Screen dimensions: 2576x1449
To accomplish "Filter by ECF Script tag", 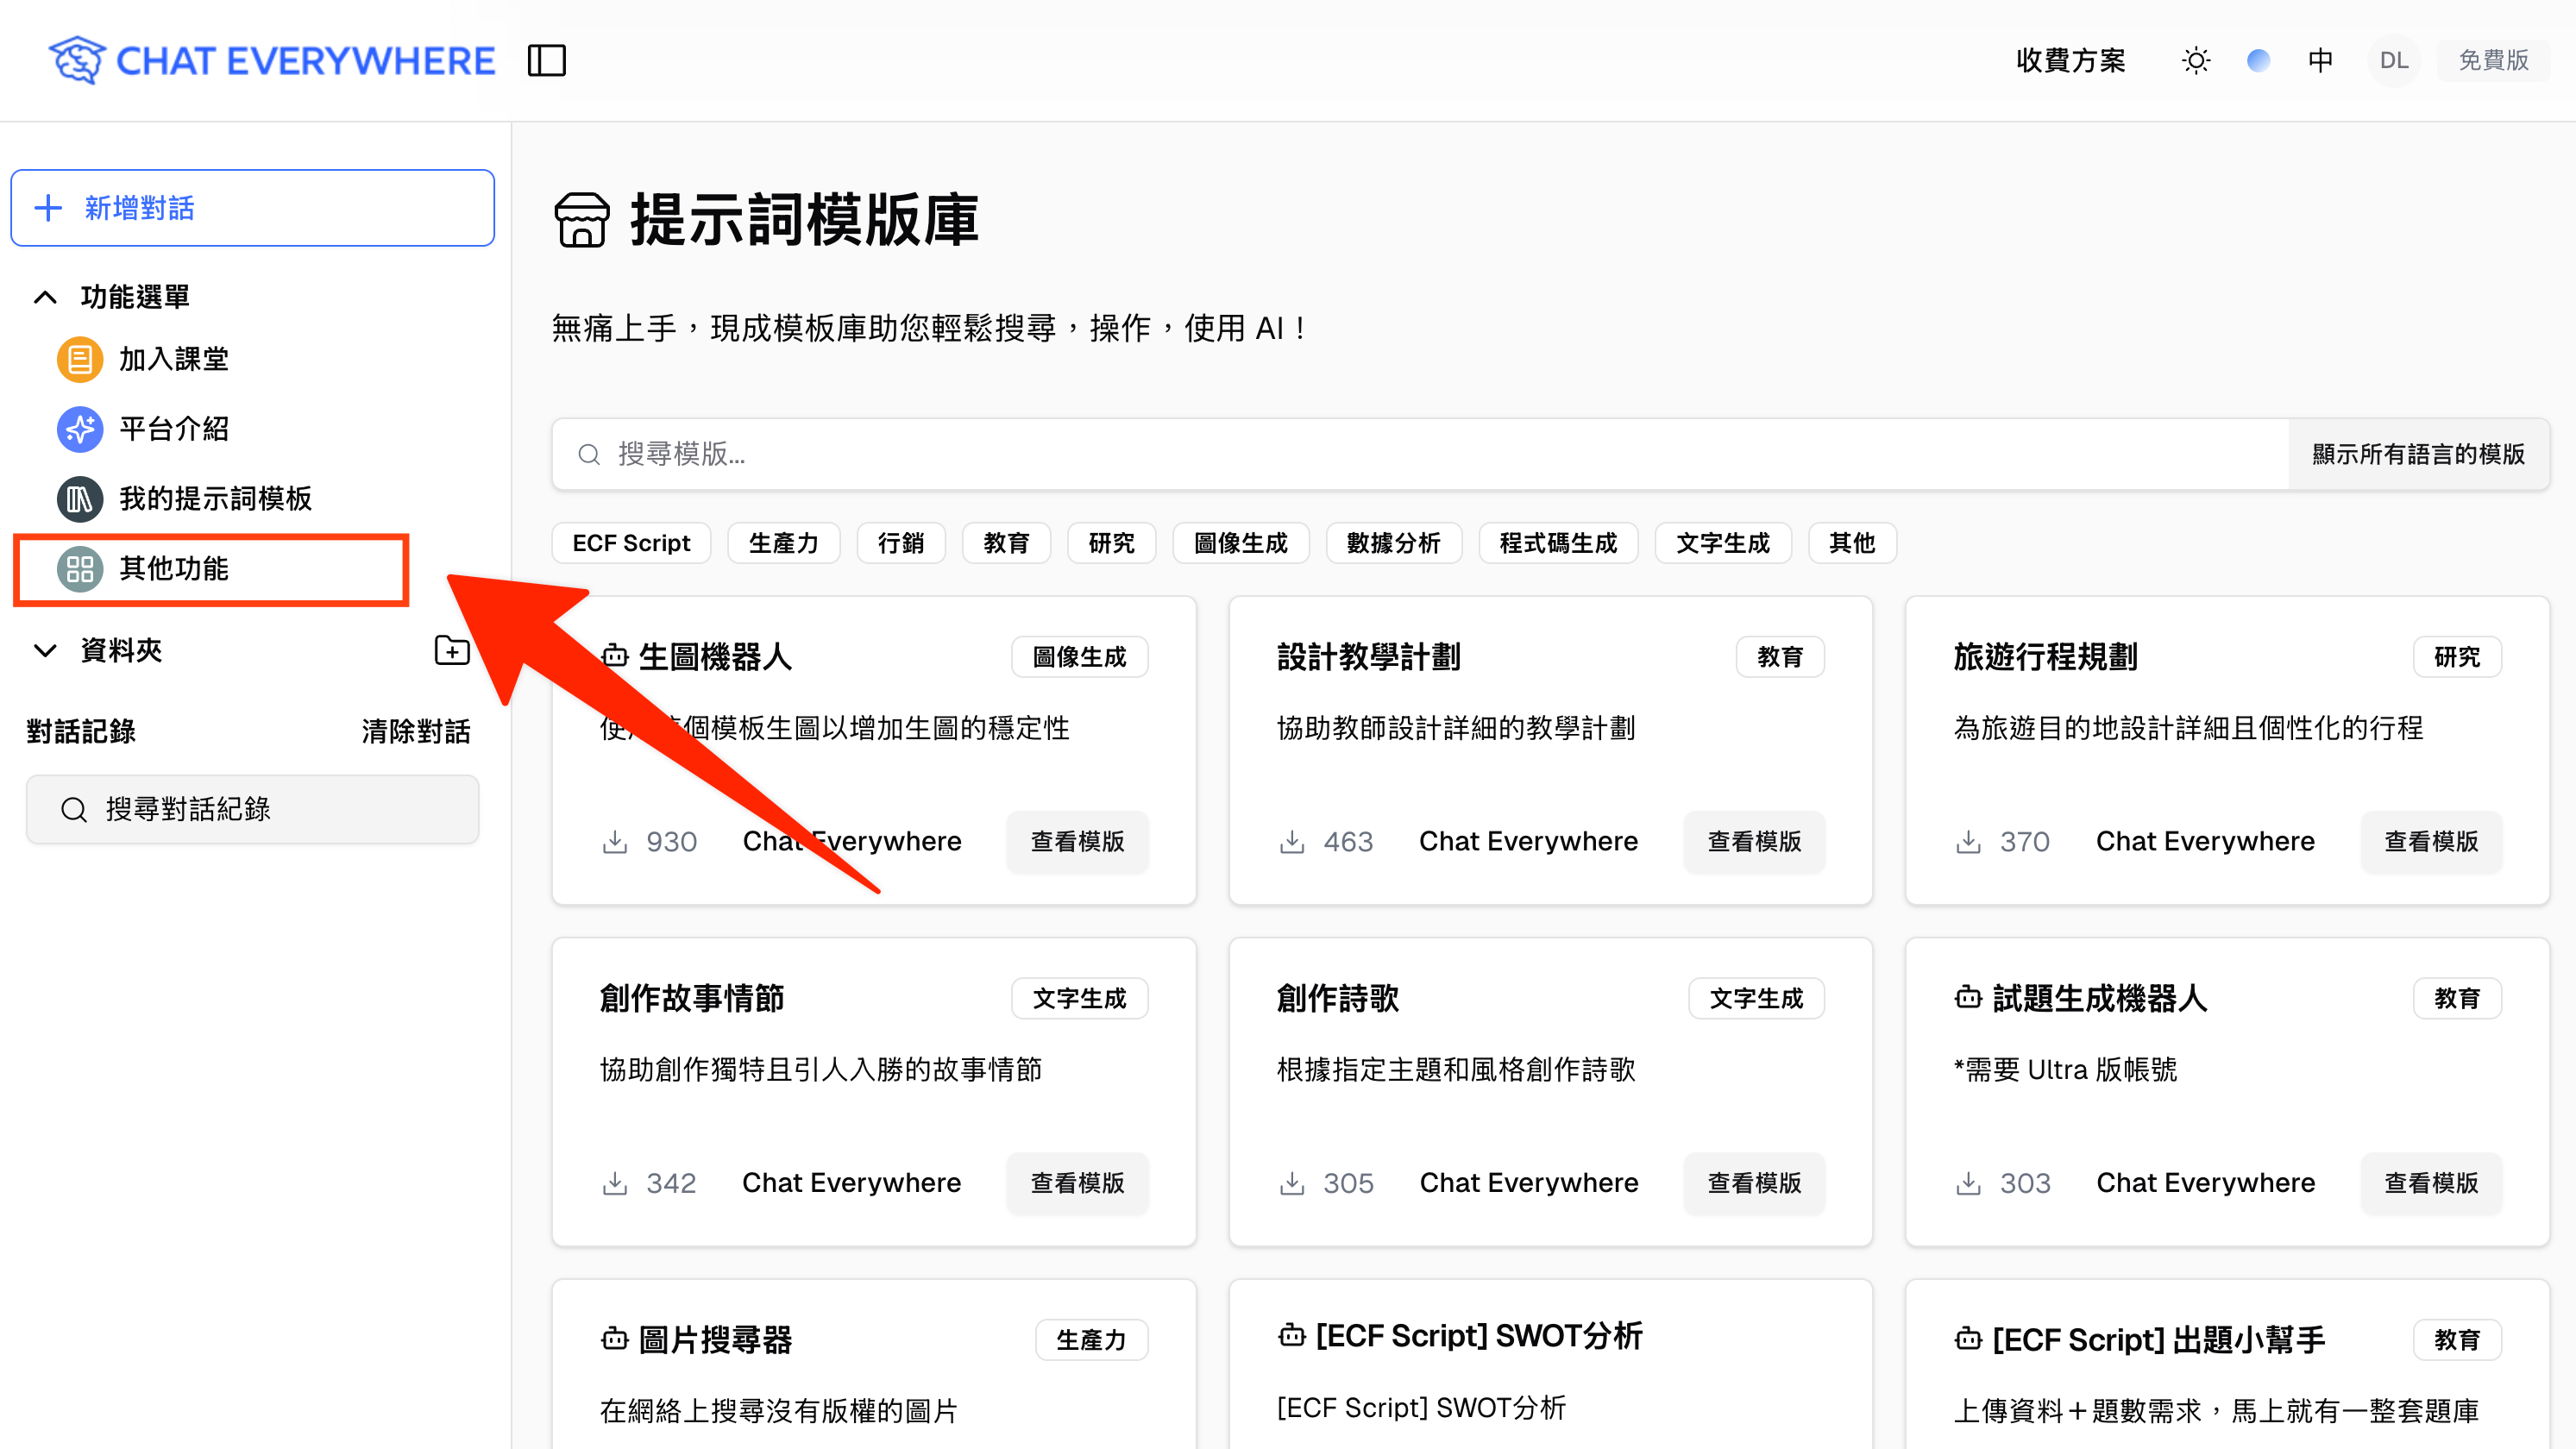I will click(x=631, y=543).
